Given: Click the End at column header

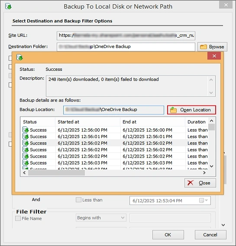Looking at the screenshot, I should coord(153,122).
